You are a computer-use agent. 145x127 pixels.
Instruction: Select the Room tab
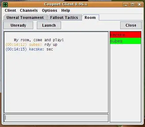tap(90, 18)
